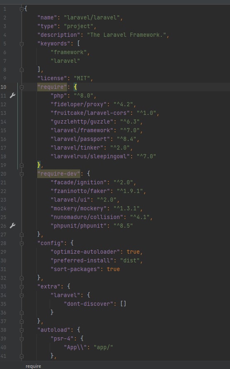This screenshot has width=230, height=369.
Task: Click the highlighted "require-dev" key
Action: 59,174
